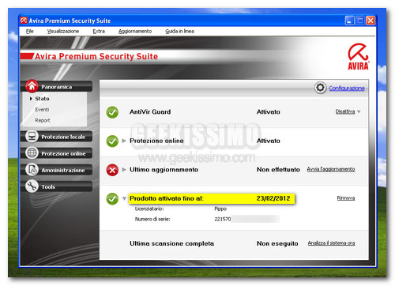The width and height of the screenshot is (395, 286).
Task: Open the Disattiva dropdown arrow for AntiVir Guard
Action: coord(359,111)
